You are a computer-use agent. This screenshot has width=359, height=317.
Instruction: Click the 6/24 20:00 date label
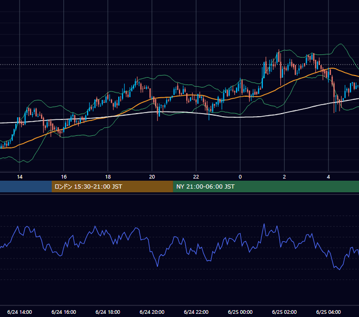coord(152,312)
